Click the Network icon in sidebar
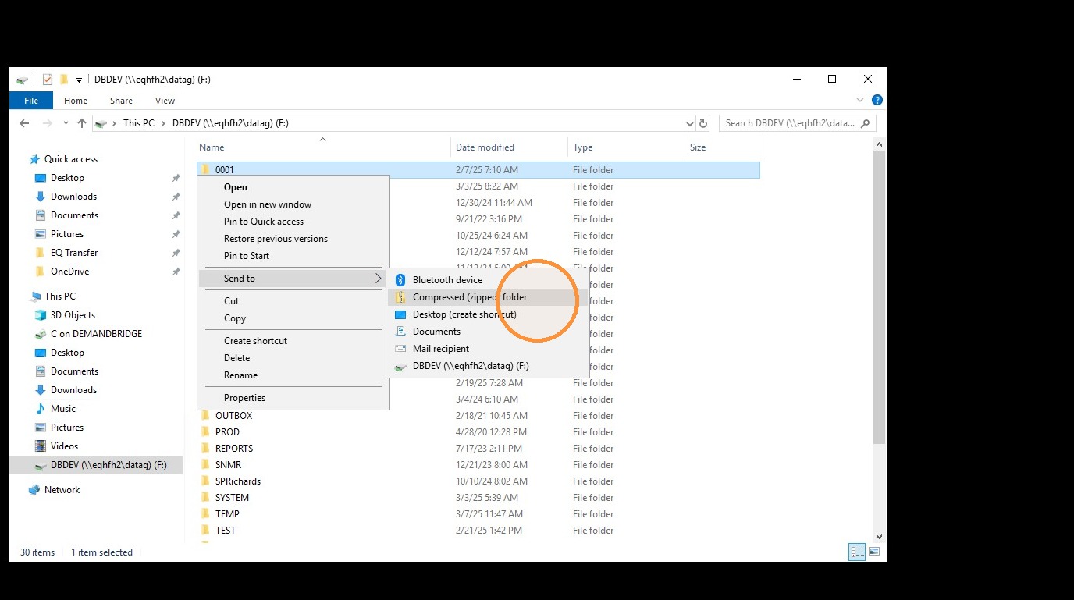This screenshot has height=600, width=1074. [x=34, y=490]
